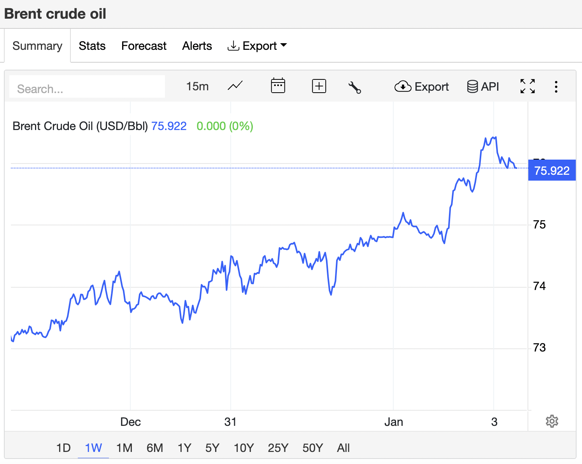The image size is (582, 464).
Task: Switch to the Summary tab
Action: (x=37, y=46)
